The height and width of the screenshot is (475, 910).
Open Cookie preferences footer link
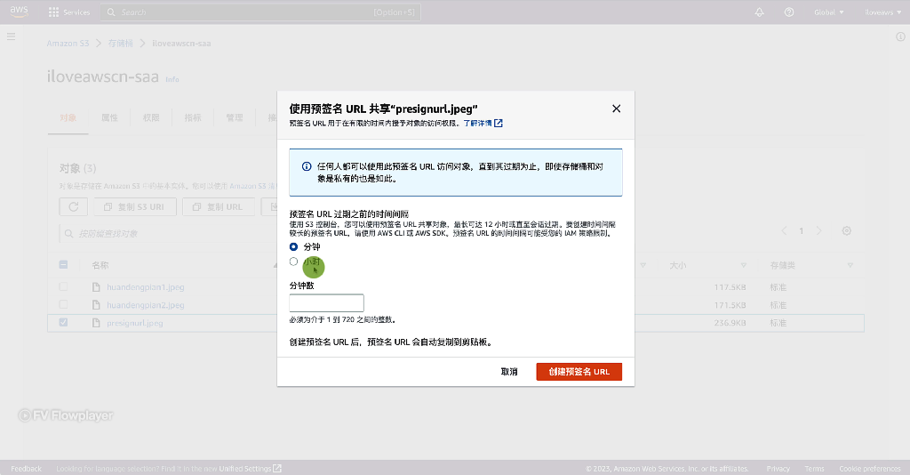tap(869, 469)
